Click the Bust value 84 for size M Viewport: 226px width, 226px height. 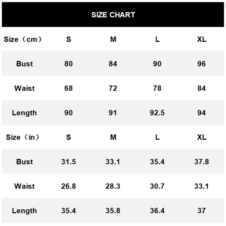click(x=113, y=64)
